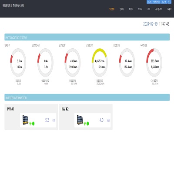The image size is (174, 174).
Task: Click the date 2024-02-19
Action: 151,24
